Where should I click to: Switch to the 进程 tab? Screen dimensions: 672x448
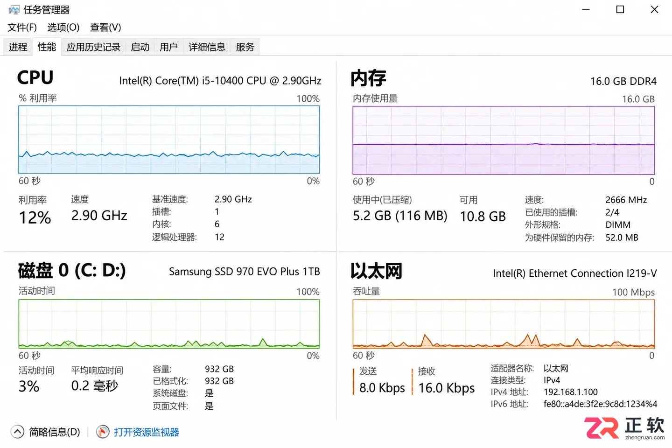coord(18,47)
